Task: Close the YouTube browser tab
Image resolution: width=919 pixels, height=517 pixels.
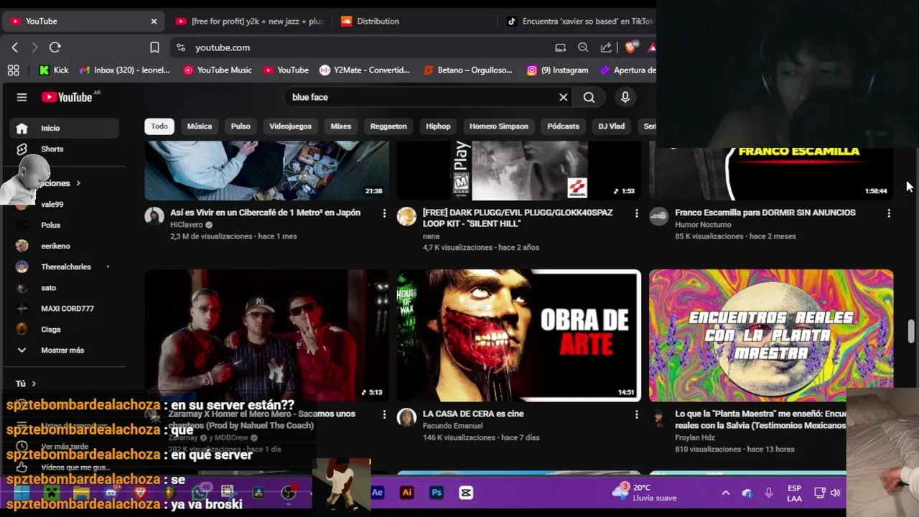Action: (154, 22)
